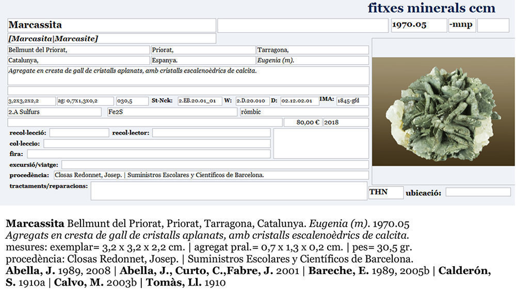
Task: Click the ròmbic crystal system field
Action: [x=304, y=112]
